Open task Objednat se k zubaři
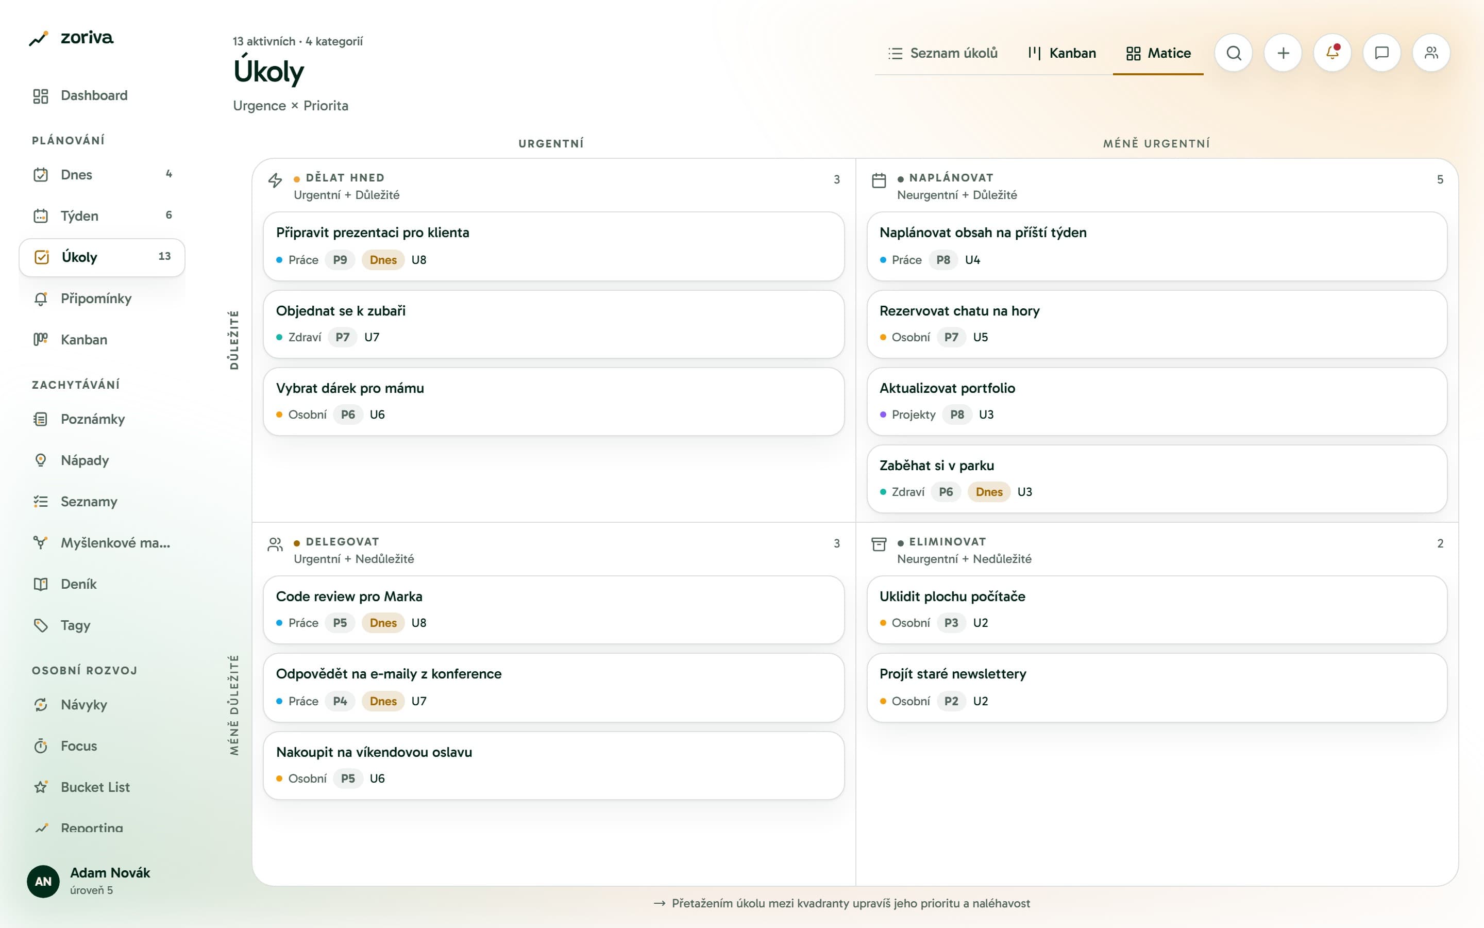The image size is (1484, 928). pyautogui.click(x=554, y=324)
